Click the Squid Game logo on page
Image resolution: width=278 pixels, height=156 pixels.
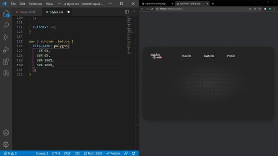[156, 56]
